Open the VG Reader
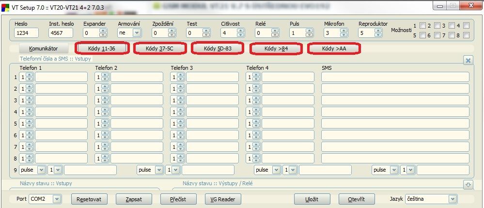The image size is (484, 208). click(223, 199)
